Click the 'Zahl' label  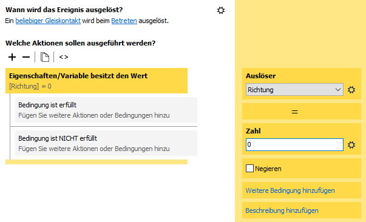253,131
